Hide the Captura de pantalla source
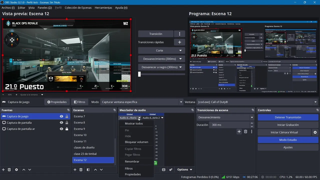Screen dimensions: 320x180 click(61, 122)
